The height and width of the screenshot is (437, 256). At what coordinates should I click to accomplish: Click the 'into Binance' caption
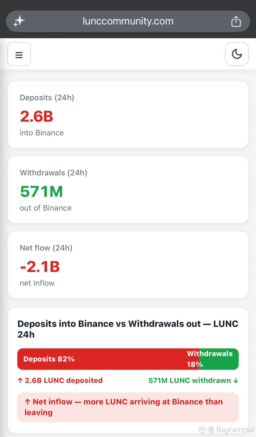tap(42, 133)
